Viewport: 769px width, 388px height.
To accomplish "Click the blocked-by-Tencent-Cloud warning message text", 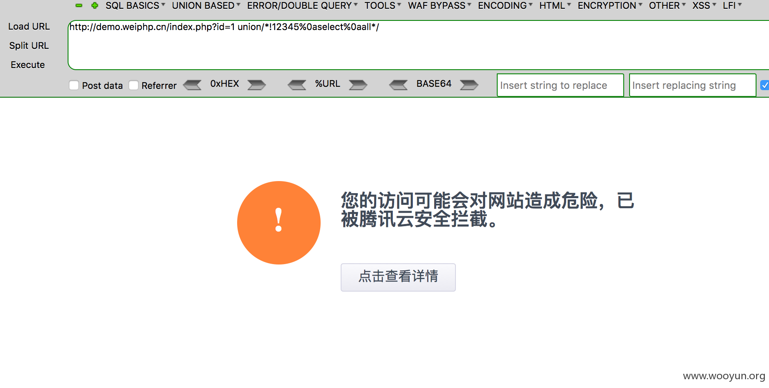I will (x=488, y=209).
